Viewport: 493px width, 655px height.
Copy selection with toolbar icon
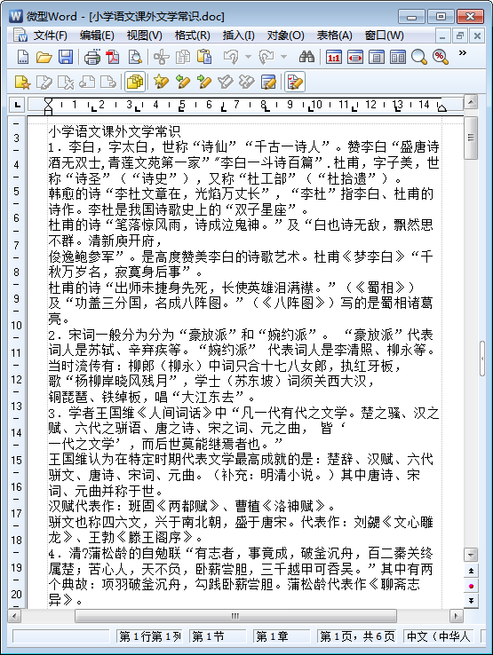click(182, 57)
